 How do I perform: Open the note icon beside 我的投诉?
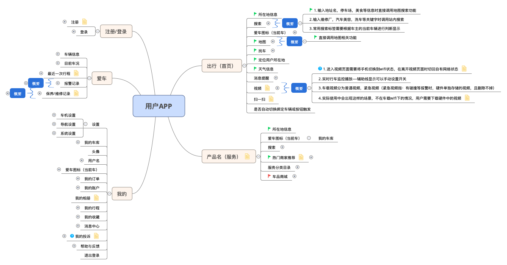[96, 236]
